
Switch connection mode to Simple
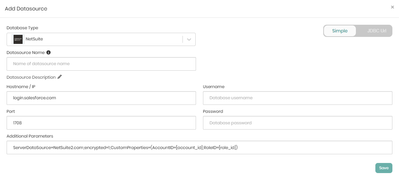(x=340, y=31)
